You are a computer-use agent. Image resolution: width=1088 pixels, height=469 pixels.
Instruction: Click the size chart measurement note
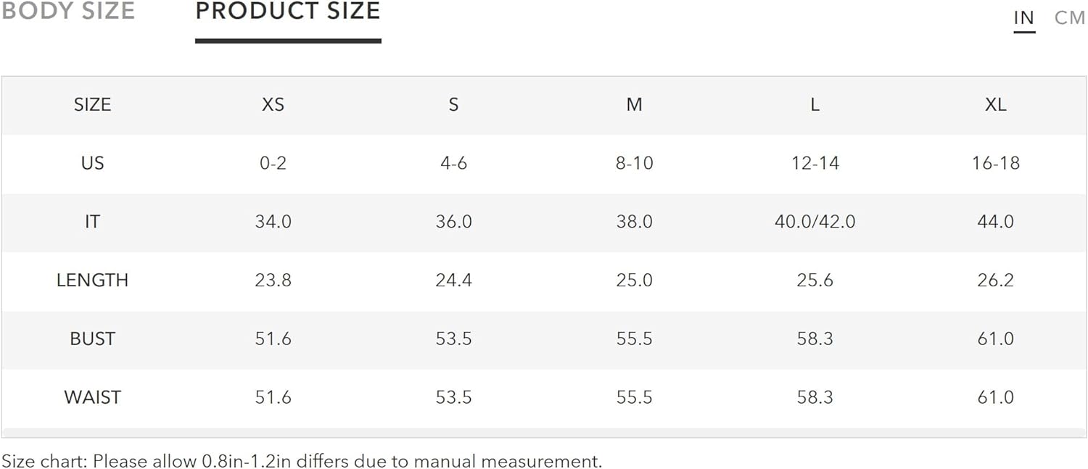[x=302, y=461]
